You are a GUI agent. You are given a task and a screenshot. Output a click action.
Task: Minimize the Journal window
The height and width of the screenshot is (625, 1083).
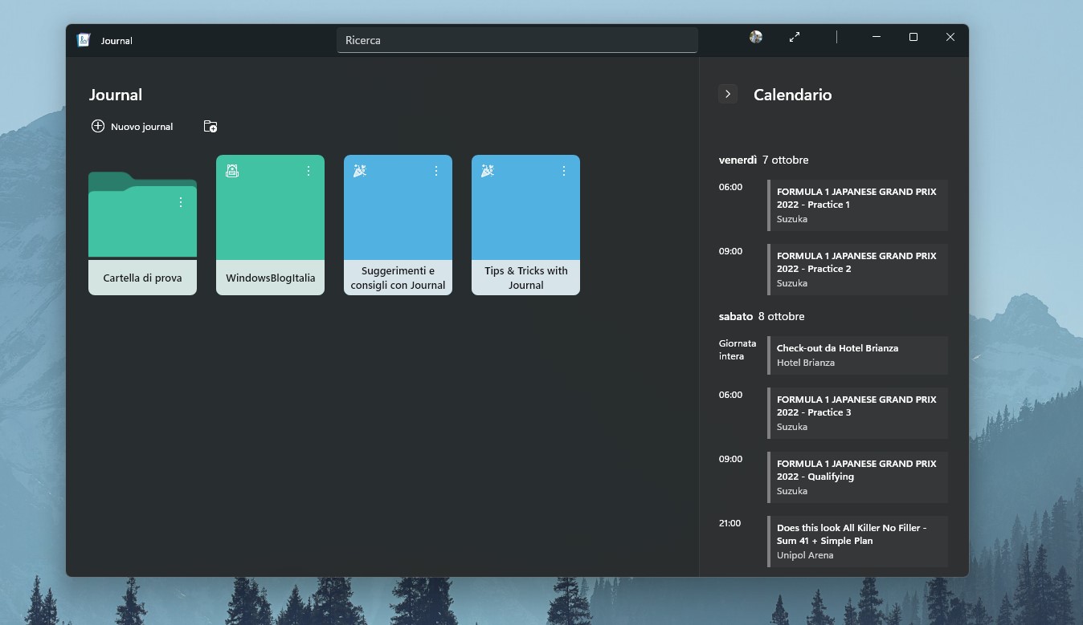[x=877, y=37]
